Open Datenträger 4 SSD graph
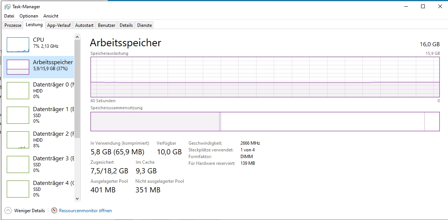Screen dimensions: 448x220 (x=18, y=189)
